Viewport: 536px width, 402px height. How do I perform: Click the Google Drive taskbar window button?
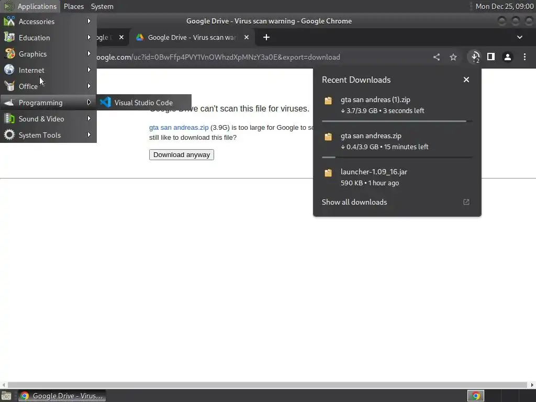click(x=62, y=396)
